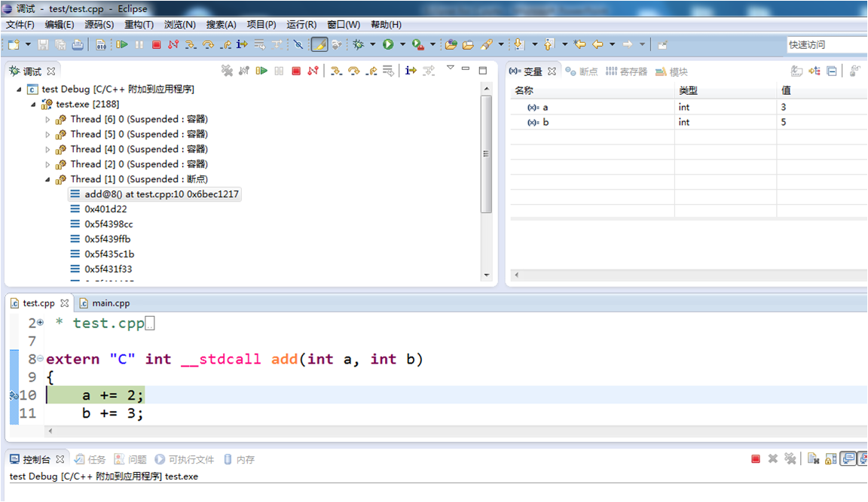Expand the Thread [6] node
The height and width of the screenshot is (502, 868).
[x=48, y=119]
